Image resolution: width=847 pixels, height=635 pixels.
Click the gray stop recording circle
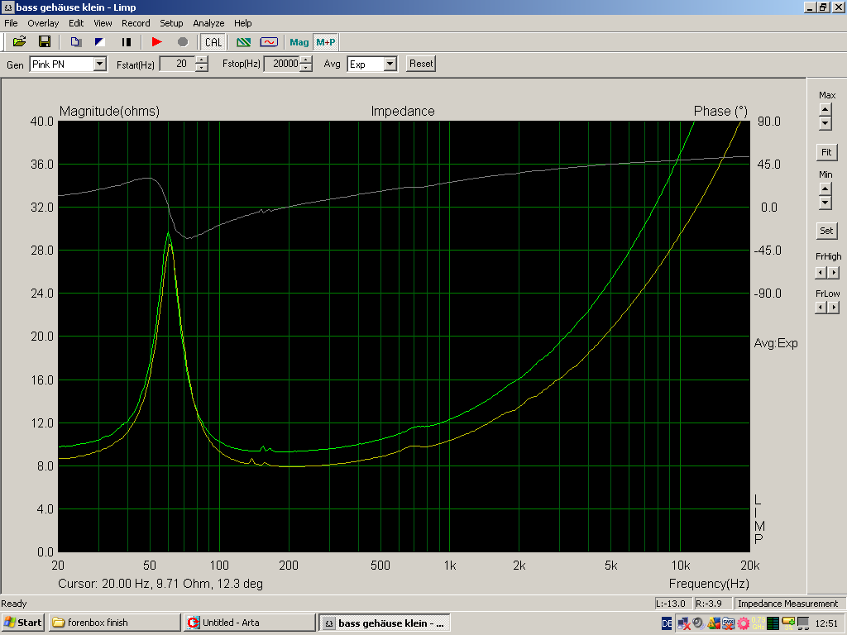pyautogui.click(x=183, y=41)
